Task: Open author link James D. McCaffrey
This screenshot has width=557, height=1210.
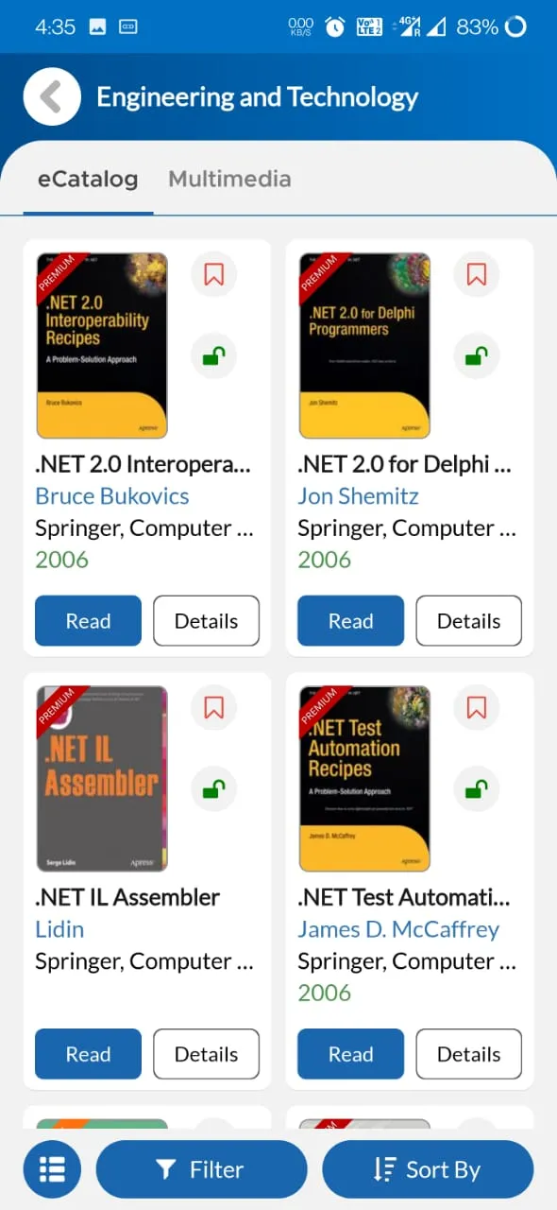Action: pos(398,929)
